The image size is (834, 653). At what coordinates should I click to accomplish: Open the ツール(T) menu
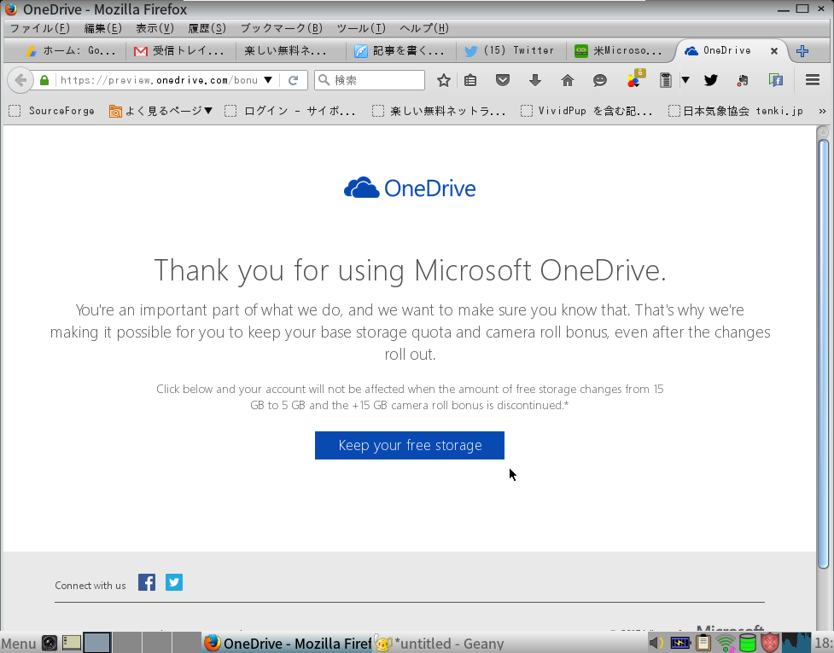click(x=361, y=28)
